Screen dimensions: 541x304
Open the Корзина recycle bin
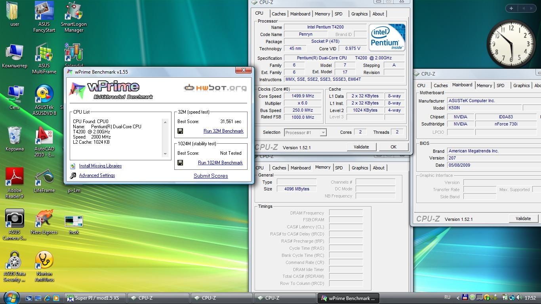click(14, 139)
